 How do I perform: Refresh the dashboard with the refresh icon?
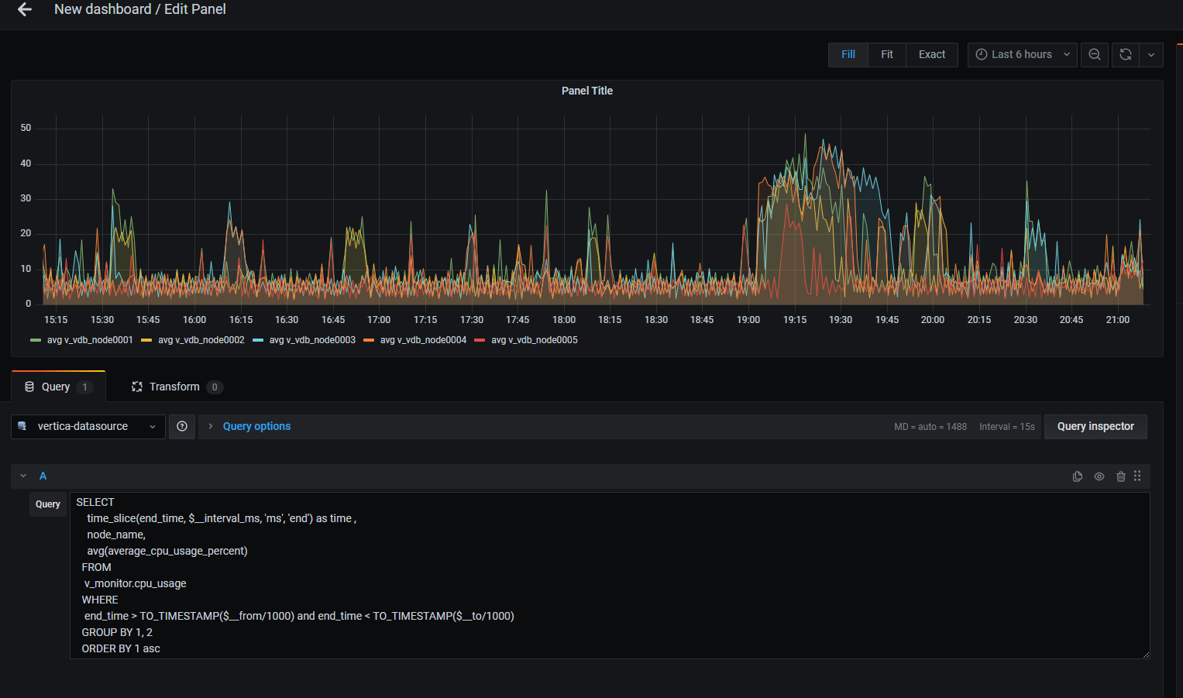pyautogui.click(x=1126, y=54)
